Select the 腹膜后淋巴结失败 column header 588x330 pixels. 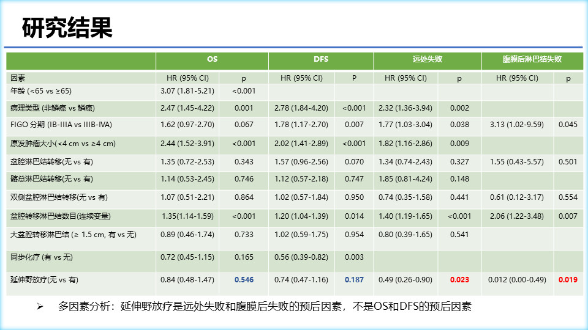532,59
